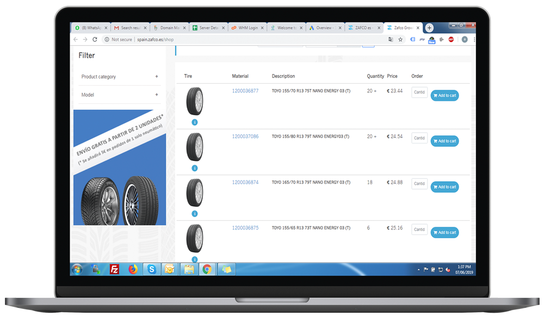The height and width of the screenshot is (323, 544).
Task: Click the address bar URL spain.zafco.es/shop
Action: click(x=156, y=40)
